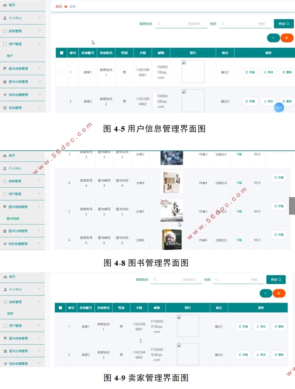Viewport: 295px width, 389px height.
Task: Click the 性别 input field in the 图4-5 screen
Action: point(246,24)
